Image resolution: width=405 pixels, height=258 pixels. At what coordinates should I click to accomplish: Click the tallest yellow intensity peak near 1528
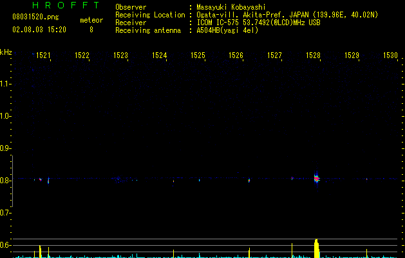317,248
